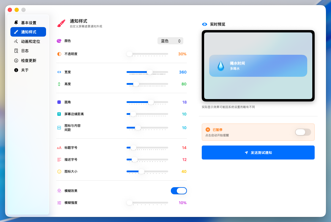
Task: Click the notification preview card
Action: point(258,65)
